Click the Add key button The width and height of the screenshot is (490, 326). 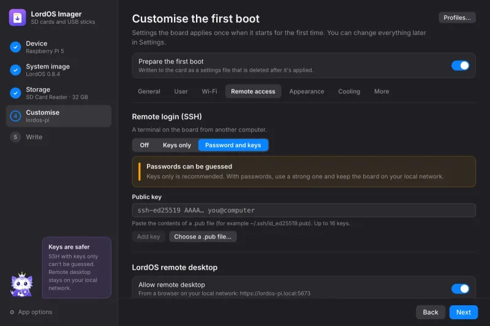click(x=148, y=237)
